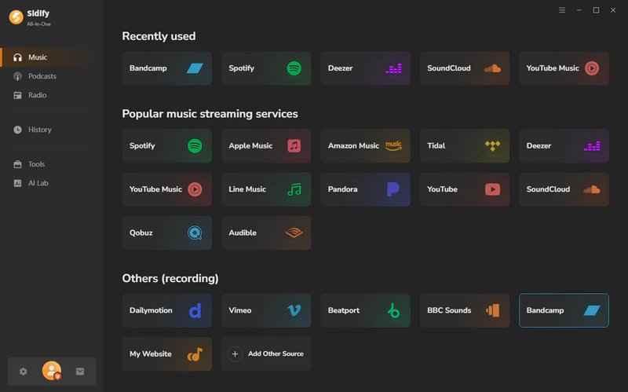Click the Qobuz label
This screenshot has width=628, height=392.
141,233
